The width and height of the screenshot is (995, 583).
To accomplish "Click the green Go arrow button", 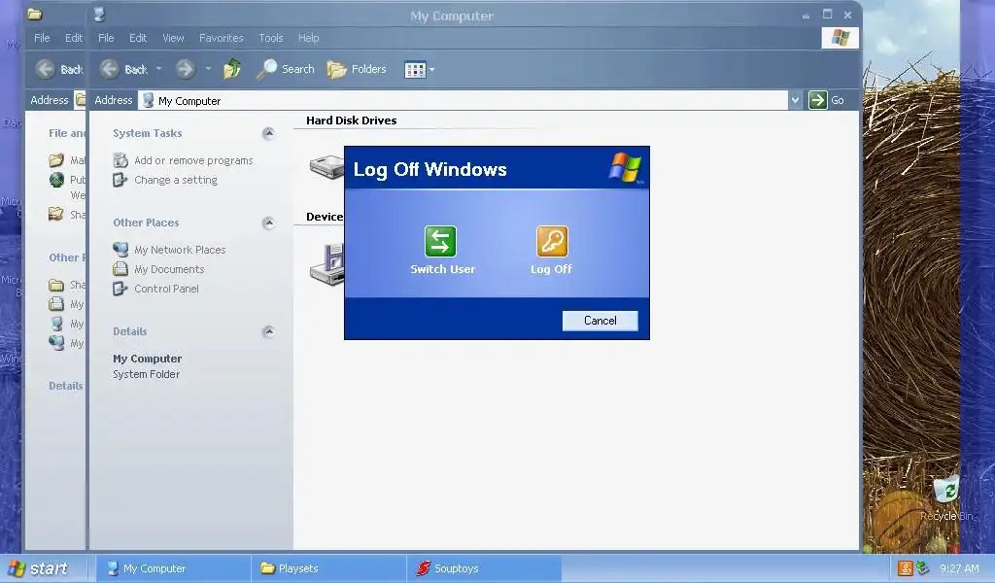I will pos(818,100).
